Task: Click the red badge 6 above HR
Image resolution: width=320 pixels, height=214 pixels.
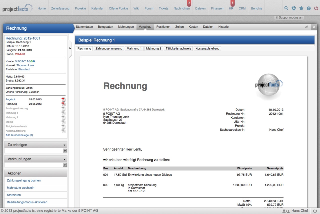Action: click(x=232, y=3)
